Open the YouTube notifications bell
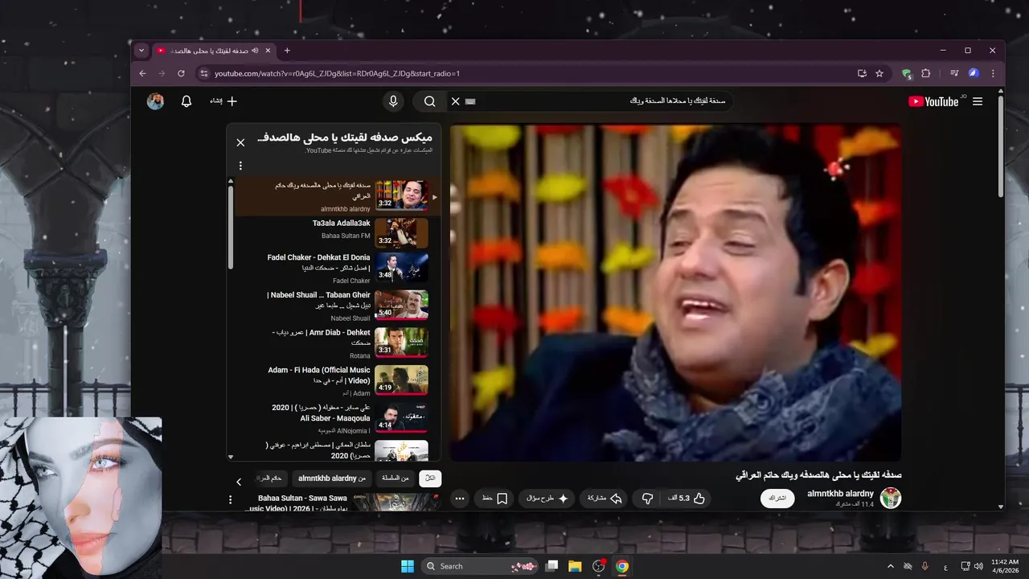This screenshot has height=579, width=1029. (187, 101)
